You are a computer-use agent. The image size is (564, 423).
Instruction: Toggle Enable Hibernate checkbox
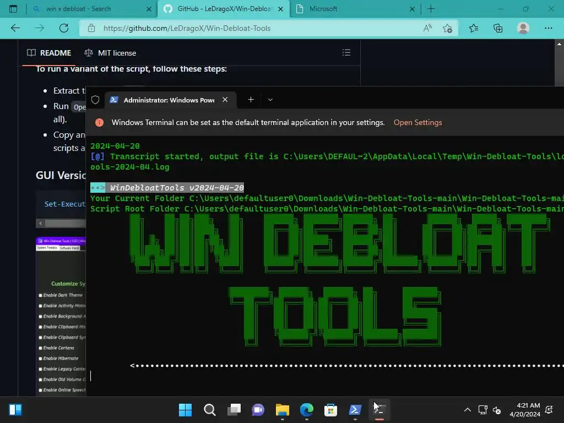(x=40, y=359)
